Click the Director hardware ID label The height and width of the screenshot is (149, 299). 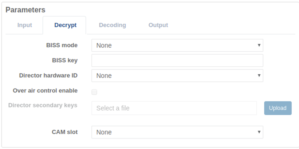pyautogui.click(x=48, y=76)
